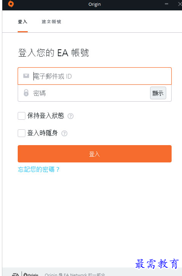
Task: Click the 登入您的 EA 帳號 heading
Action: pyautogui.click(x=53, y=53)
